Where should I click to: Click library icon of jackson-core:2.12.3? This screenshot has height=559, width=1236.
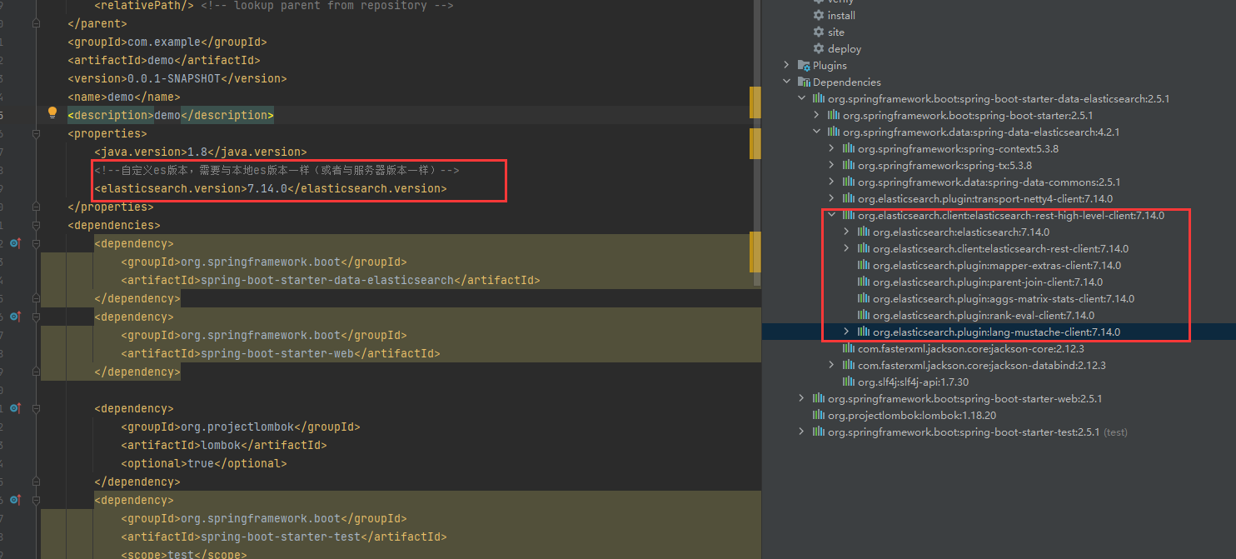849,348
